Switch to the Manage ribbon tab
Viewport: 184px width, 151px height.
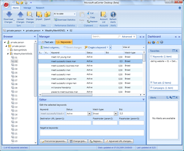[x=27, y=8]
